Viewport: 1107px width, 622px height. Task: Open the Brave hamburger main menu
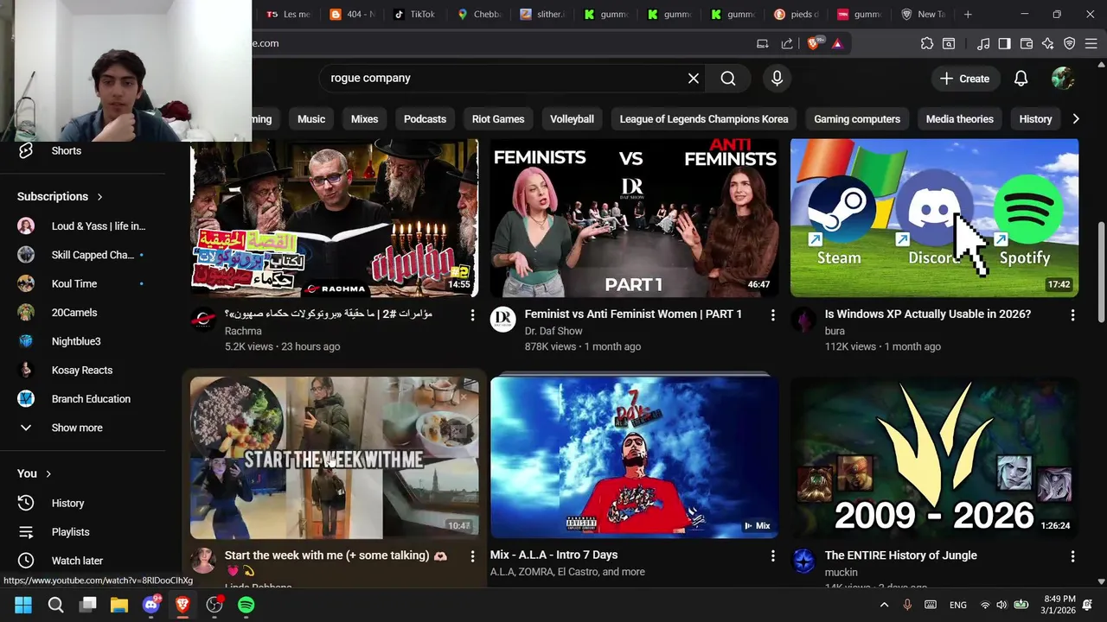click(x=1091, y=43)
